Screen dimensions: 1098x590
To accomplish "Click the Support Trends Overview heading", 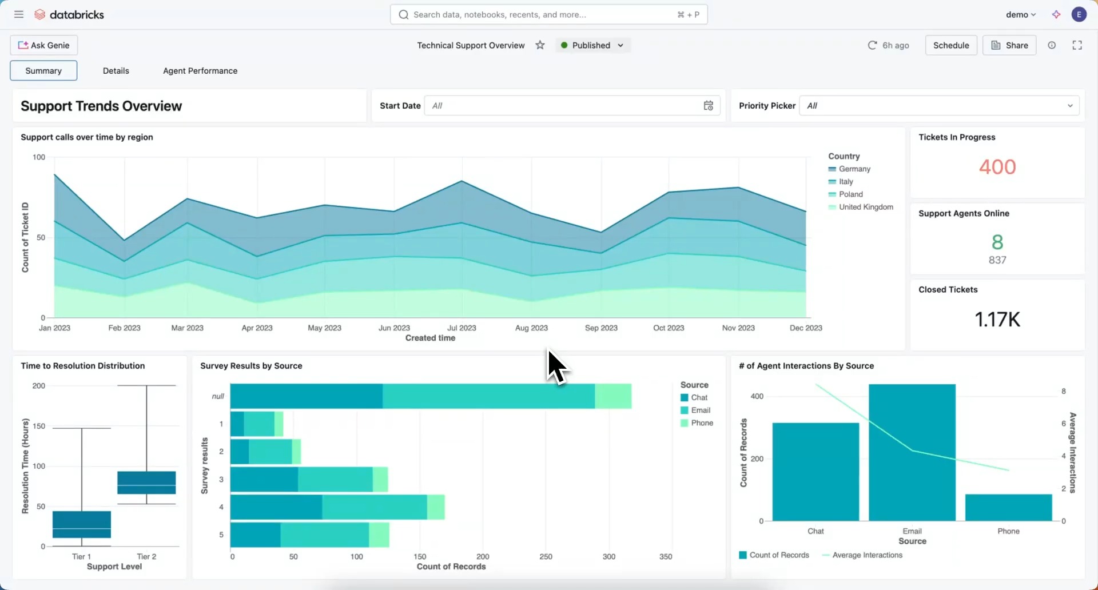I will [x=101, y=106].
